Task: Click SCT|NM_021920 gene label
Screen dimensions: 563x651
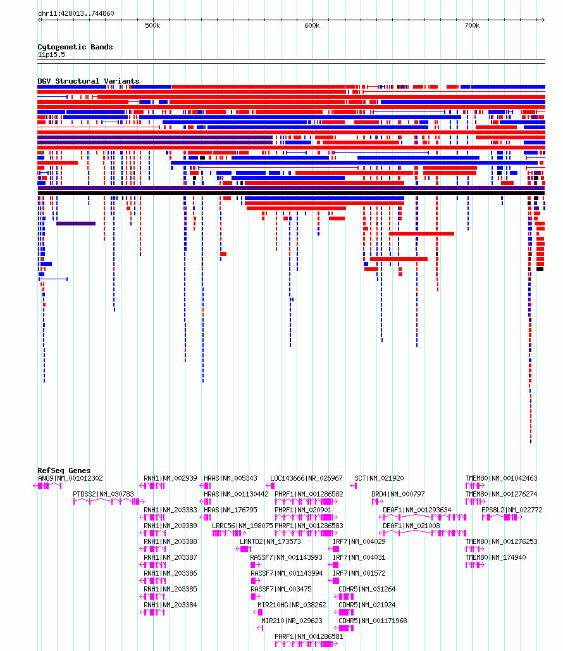Action: pos(379,478)
